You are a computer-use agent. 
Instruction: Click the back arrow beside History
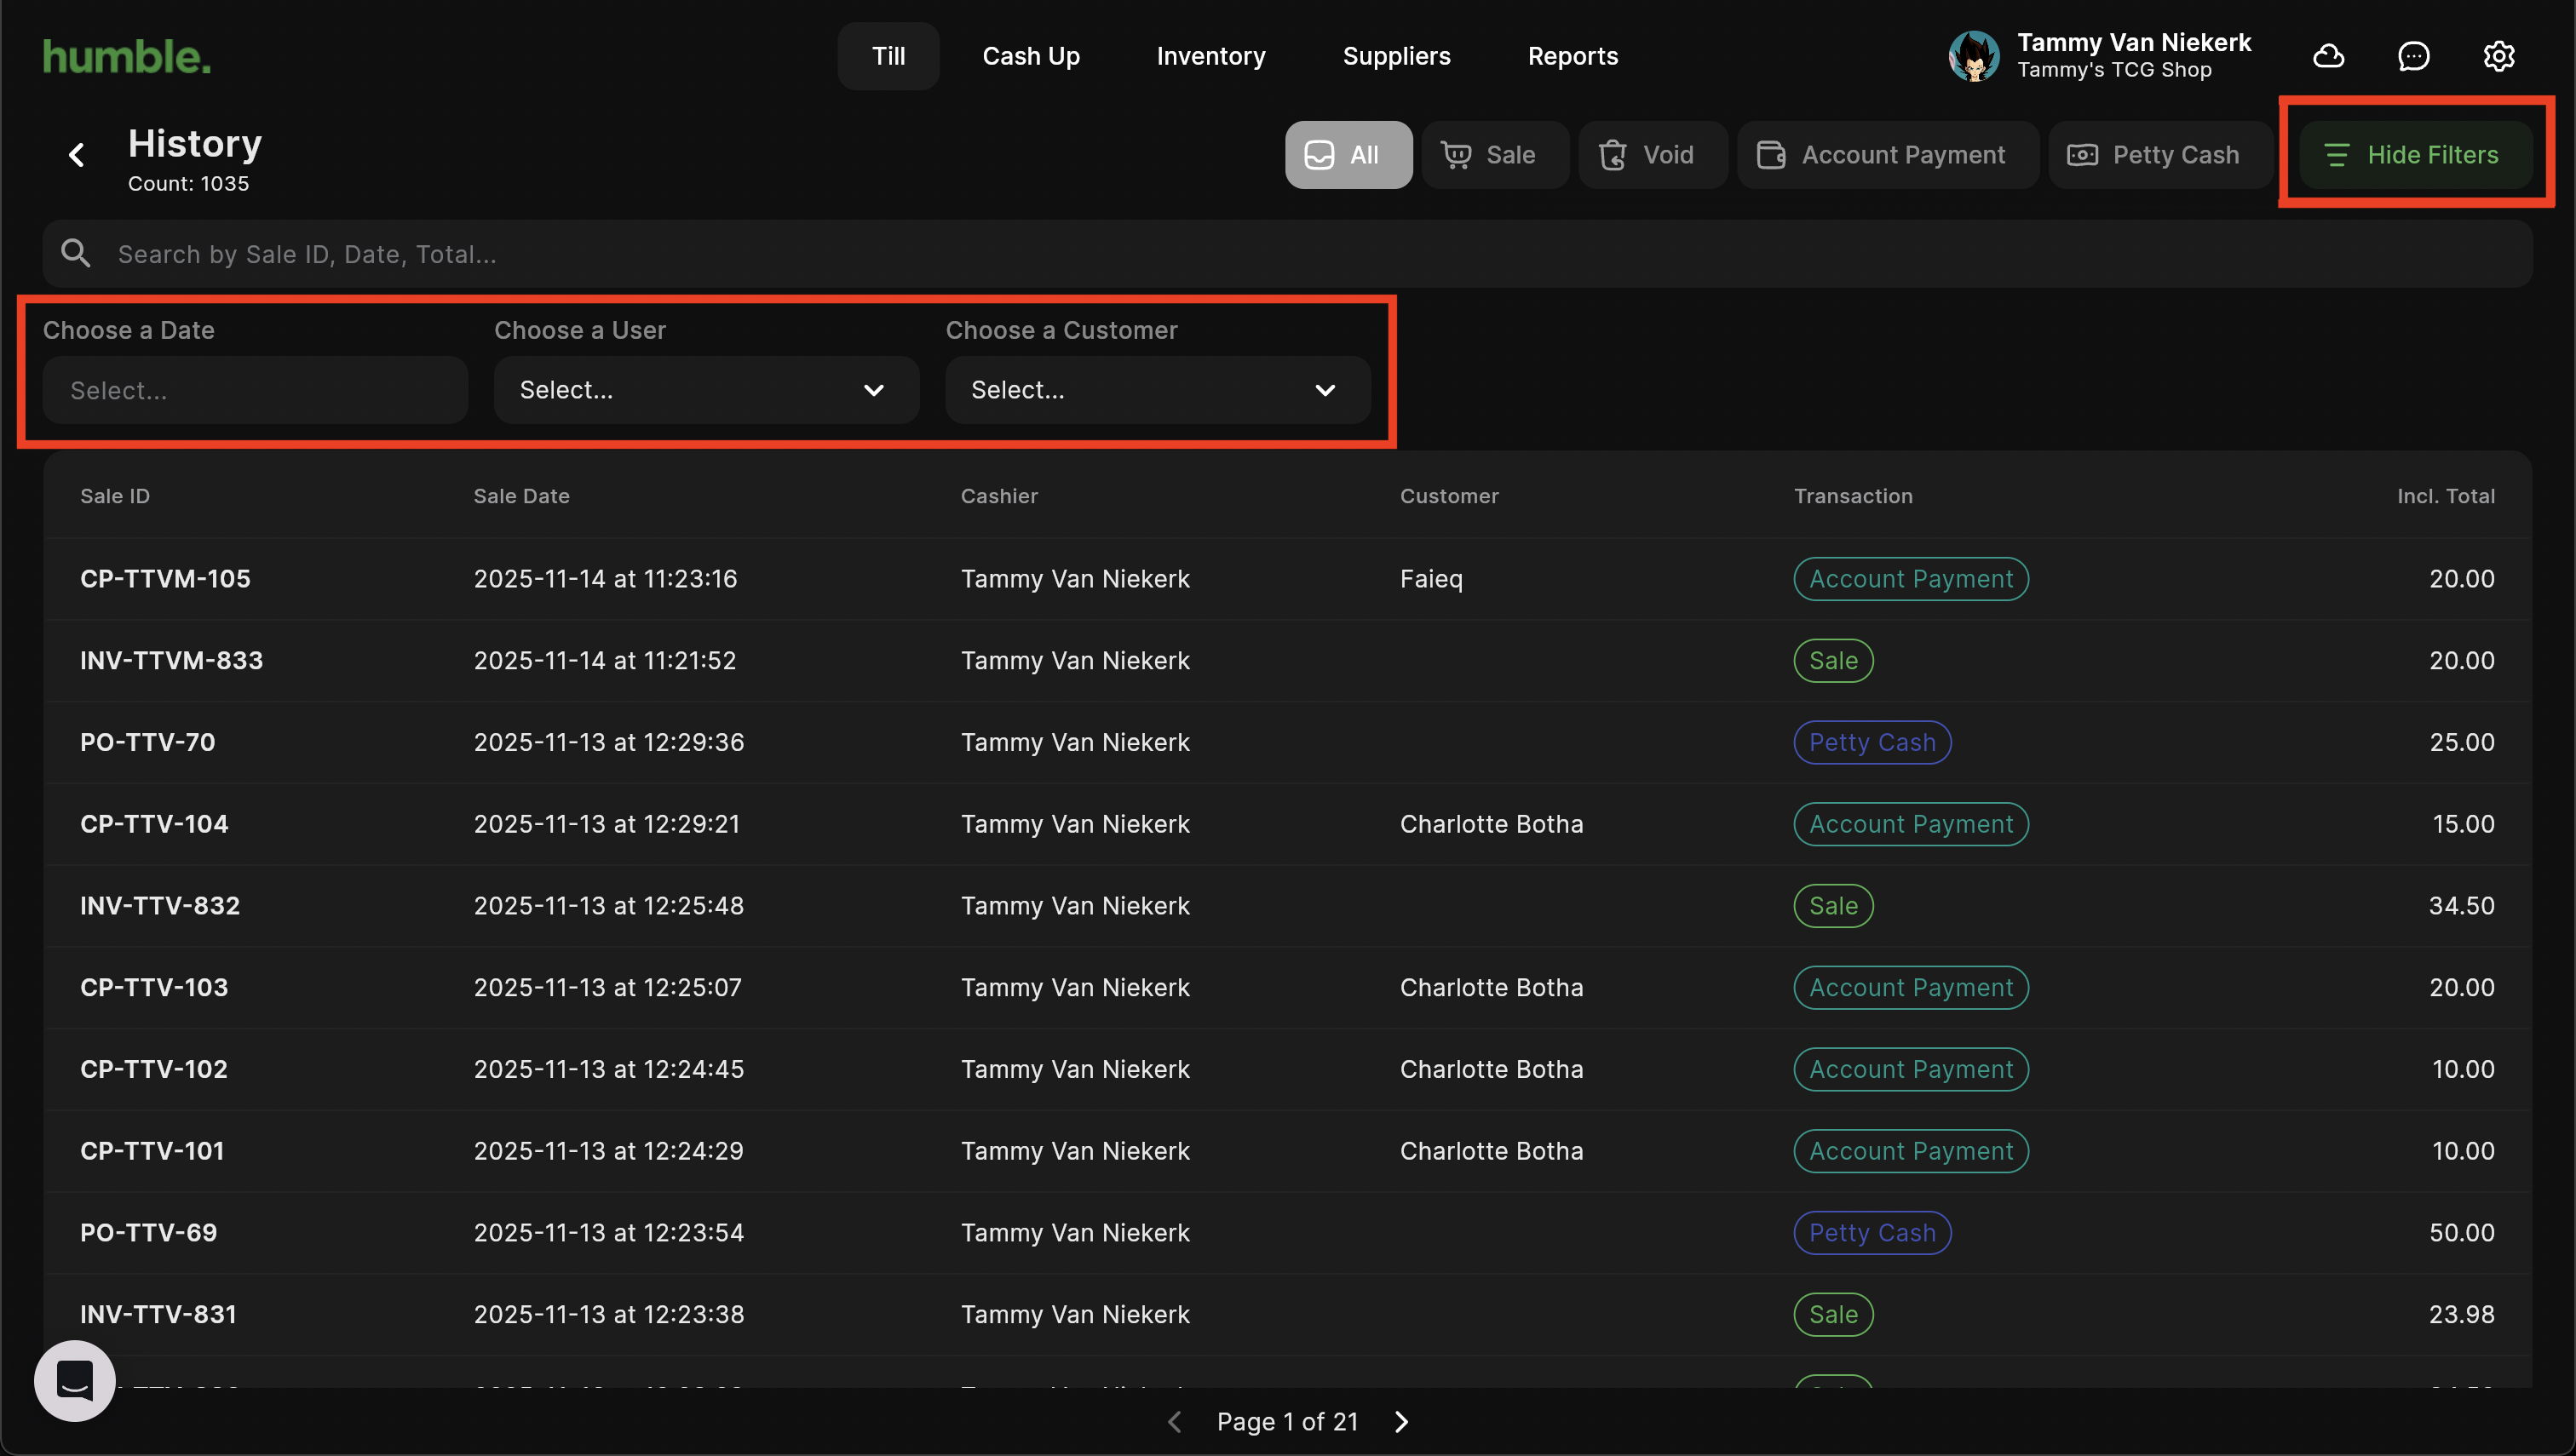pos(77,155)
